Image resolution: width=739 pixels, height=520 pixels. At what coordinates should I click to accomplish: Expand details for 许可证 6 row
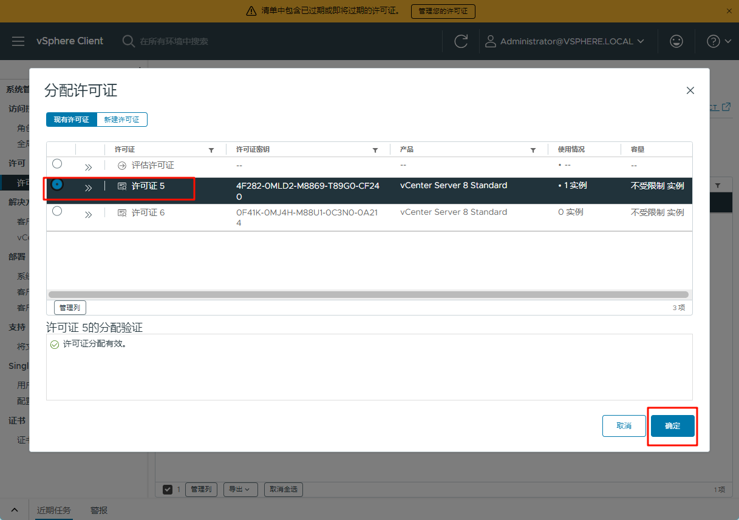pyautogui.click(x=88, y=214)
